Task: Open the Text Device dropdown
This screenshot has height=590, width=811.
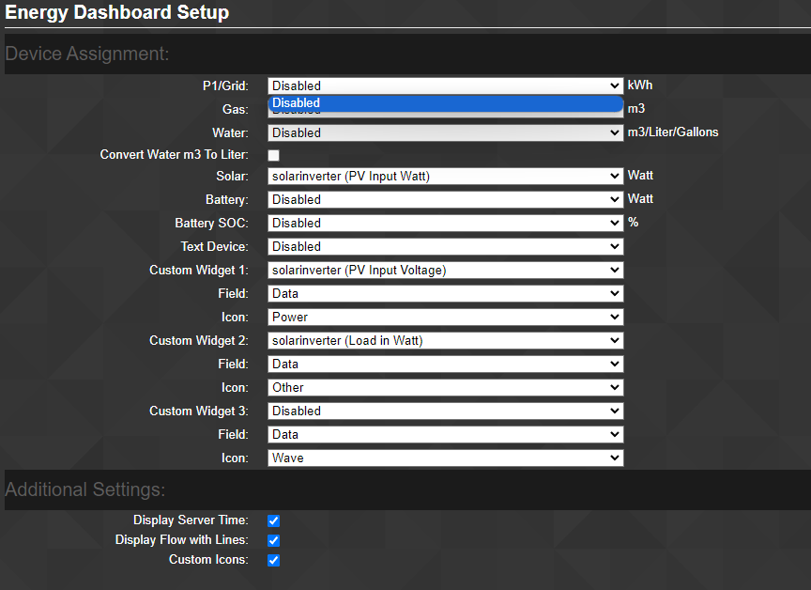Action: click(445, 246)
